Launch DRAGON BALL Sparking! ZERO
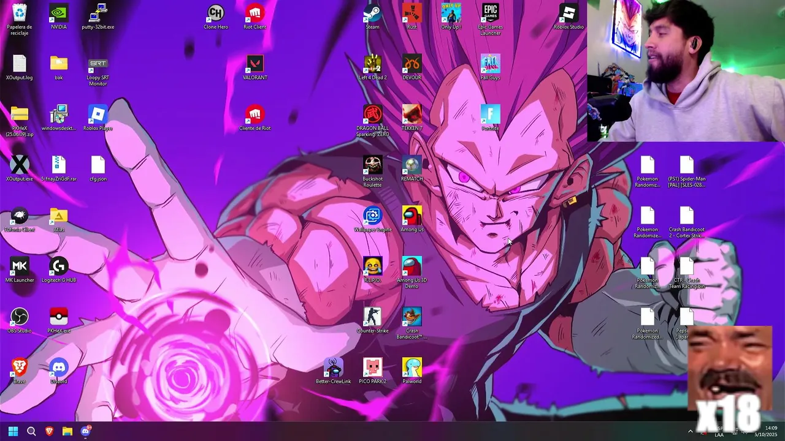The width and height of the screenshot is (785, 441). [373, 121]
